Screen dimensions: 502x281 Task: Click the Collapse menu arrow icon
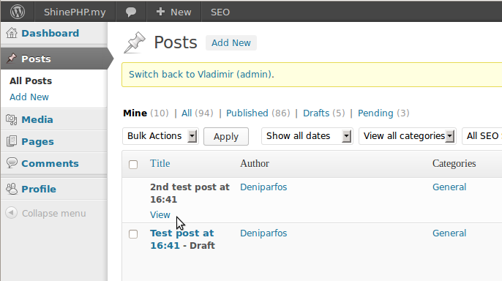tap(11, 213)
